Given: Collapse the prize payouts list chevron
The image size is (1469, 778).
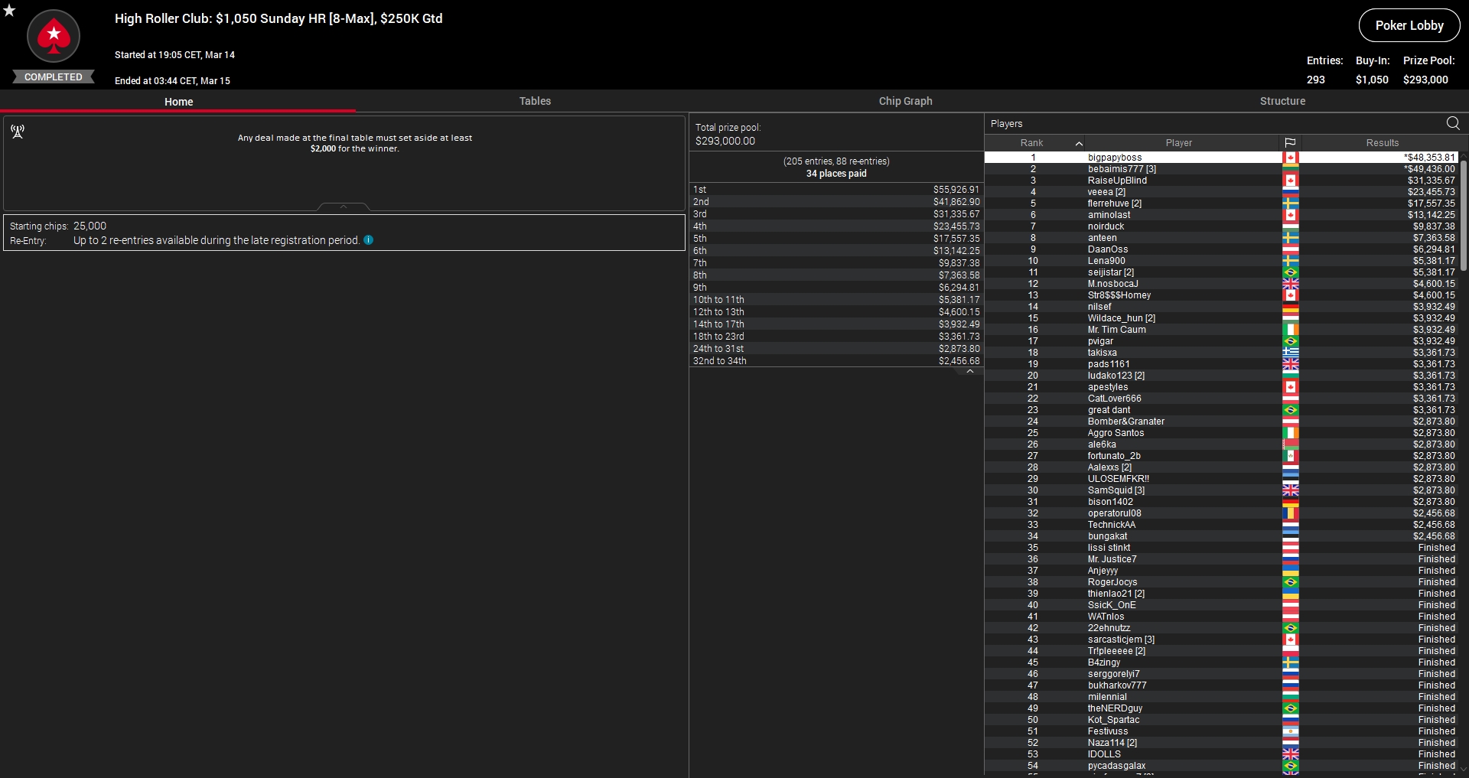Looking at the screenshot, I should pos(970,372).
